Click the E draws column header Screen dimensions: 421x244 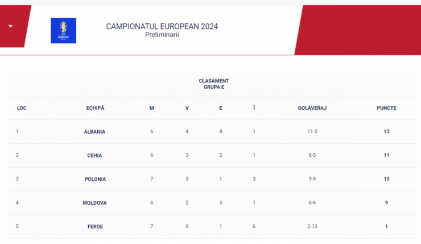coord(221,108)
